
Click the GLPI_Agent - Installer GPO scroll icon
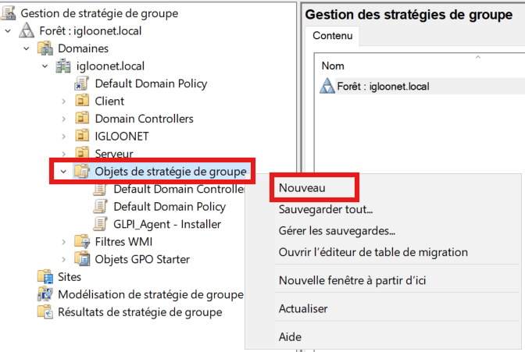point(101,224)
